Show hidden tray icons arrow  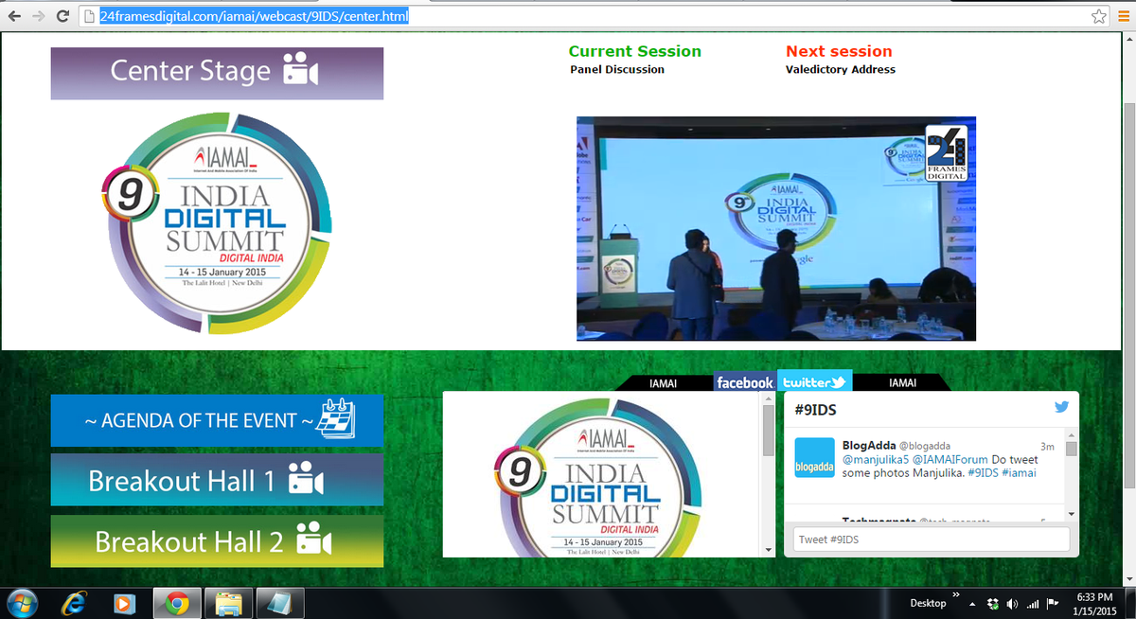[x=972, y=604]
